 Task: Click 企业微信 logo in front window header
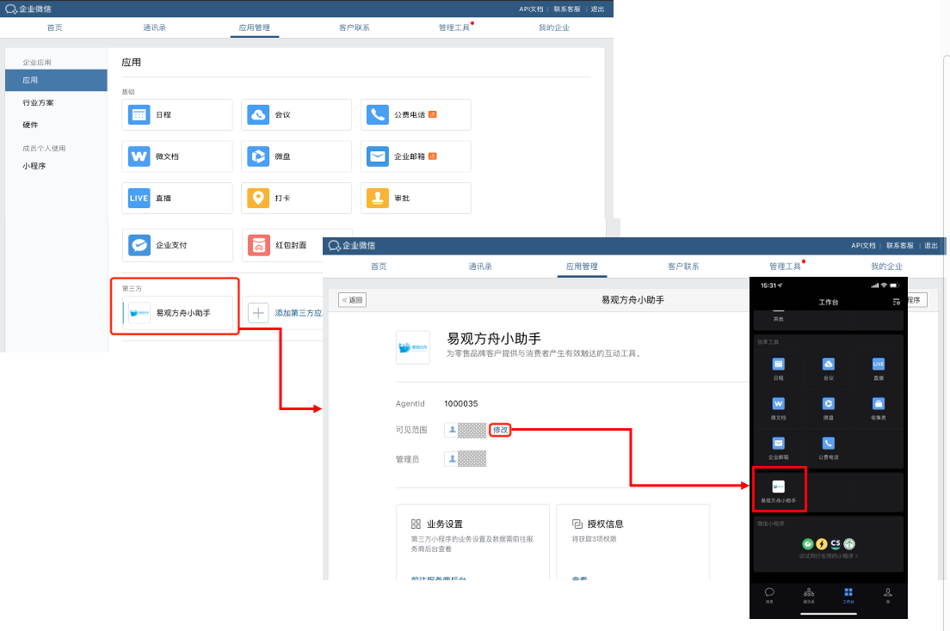[x=352, y=246]
